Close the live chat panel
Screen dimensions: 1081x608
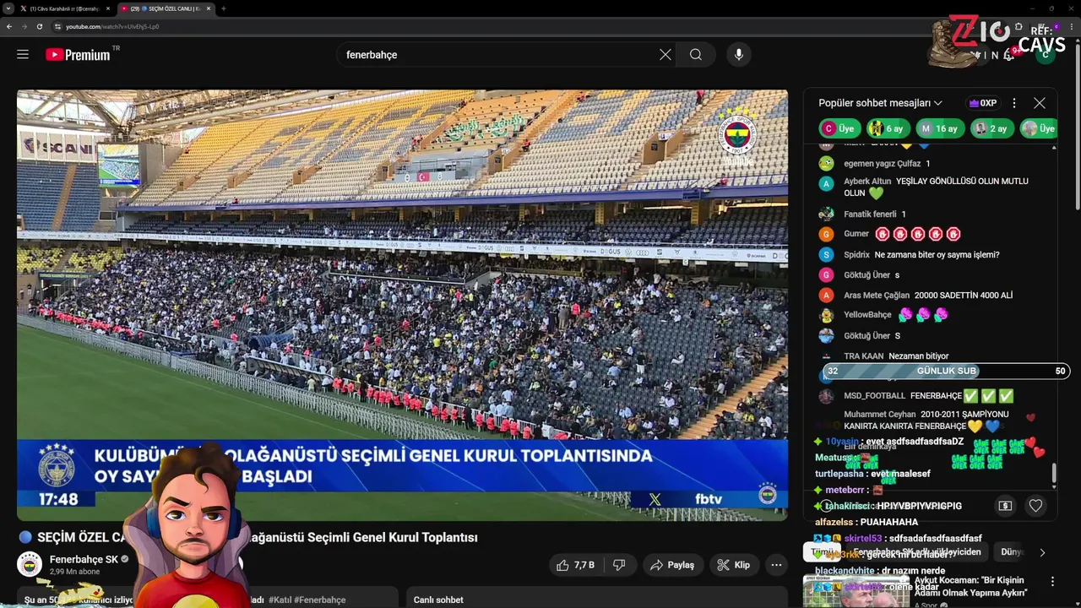1040,103
